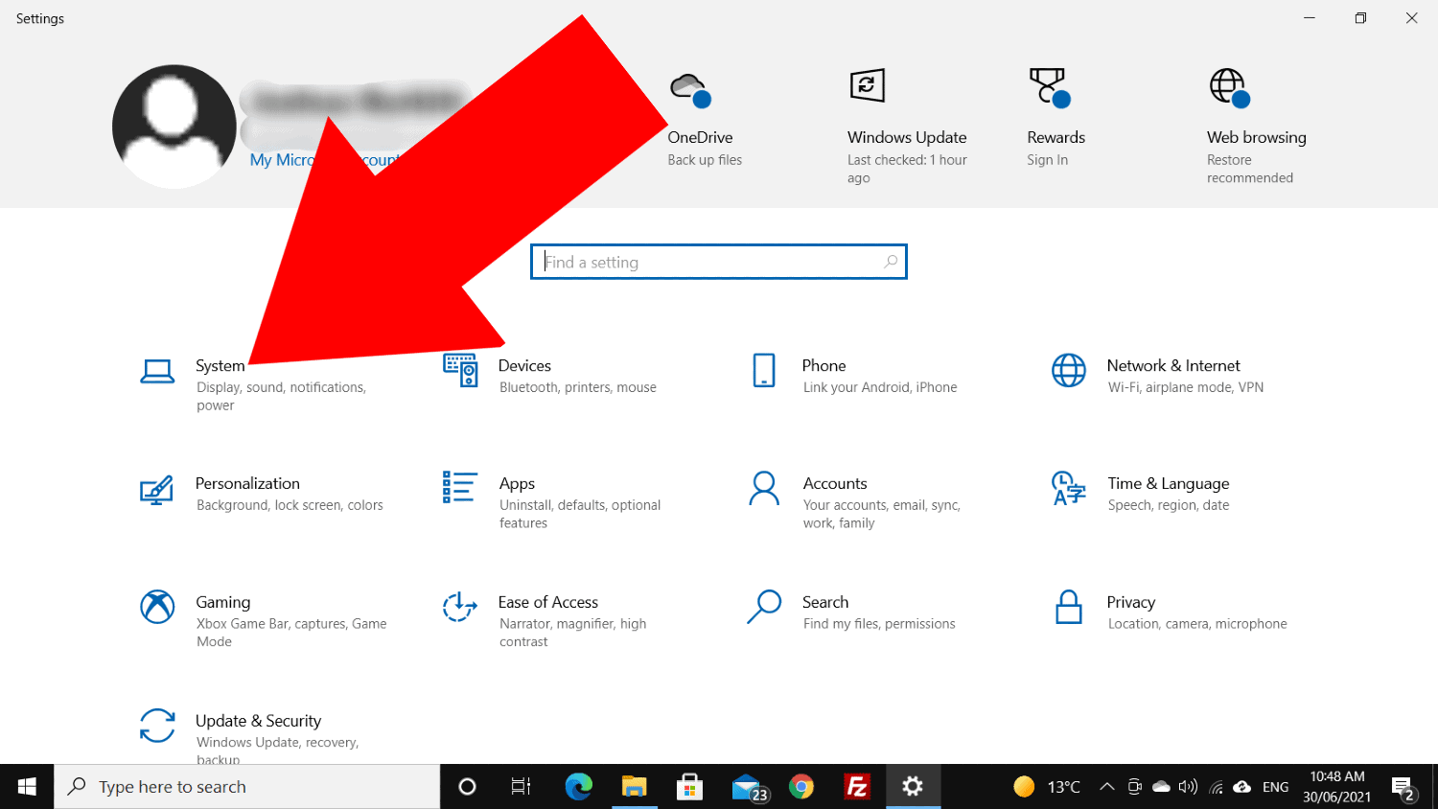Open the Wi-Fi network tray icon
The image size is (1438, 809).
(1216, 788)
